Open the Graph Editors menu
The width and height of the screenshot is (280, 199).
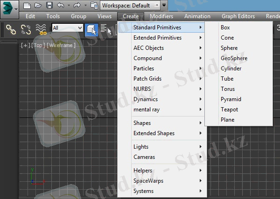click(x=238, y=16)
